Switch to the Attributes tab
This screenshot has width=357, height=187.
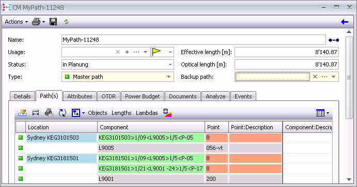point(80,96)
